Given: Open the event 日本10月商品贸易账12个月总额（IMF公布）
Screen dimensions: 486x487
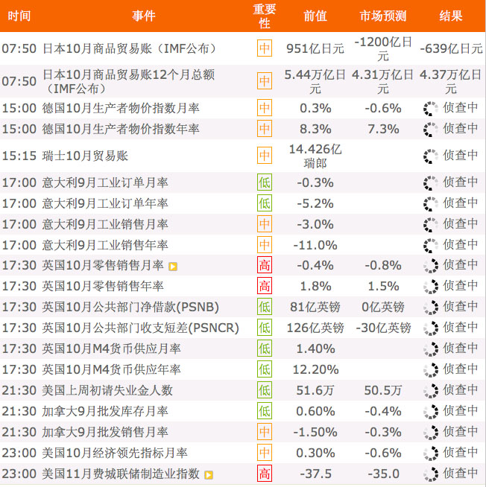Looking at the screenshot, I should pos(128,81).
